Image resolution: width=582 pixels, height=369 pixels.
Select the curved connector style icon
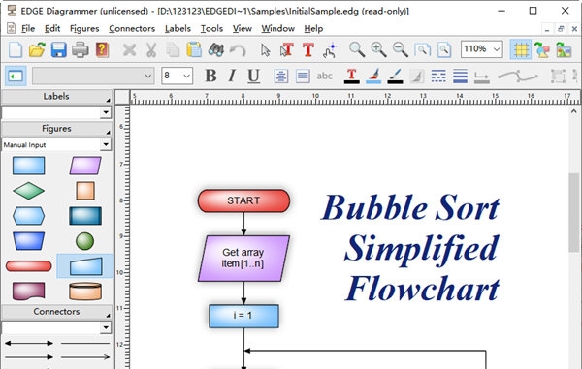pos(517,76)
